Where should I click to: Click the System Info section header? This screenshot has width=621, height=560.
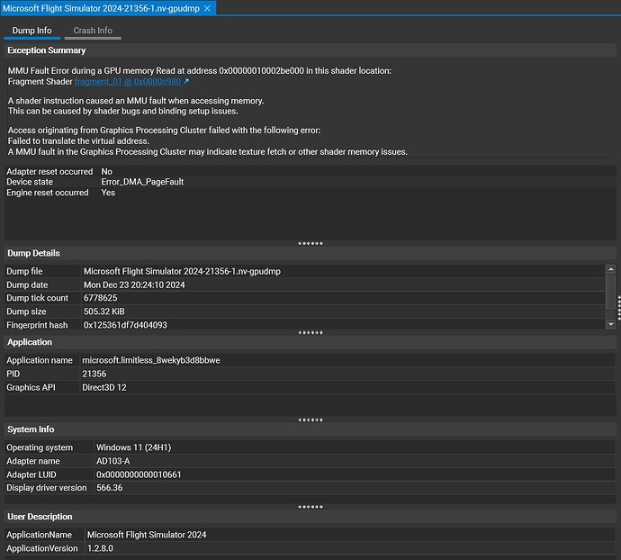tap(310, 429)
